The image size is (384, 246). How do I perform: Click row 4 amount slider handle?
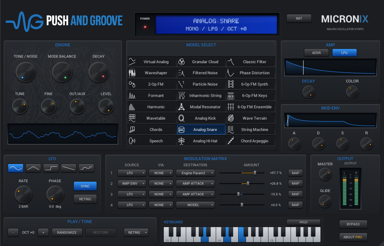pos(242,205)
